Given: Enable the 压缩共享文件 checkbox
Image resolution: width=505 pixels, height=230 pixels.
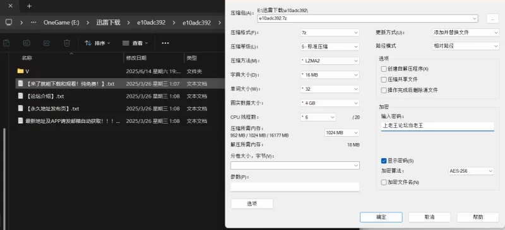Looking at the screenshot, I should [x=384, y=79].
